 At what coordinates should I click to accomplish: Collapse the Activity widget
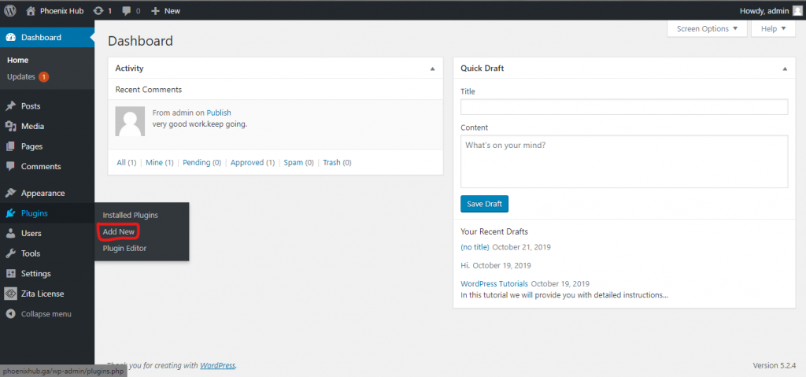coord(432,68)
